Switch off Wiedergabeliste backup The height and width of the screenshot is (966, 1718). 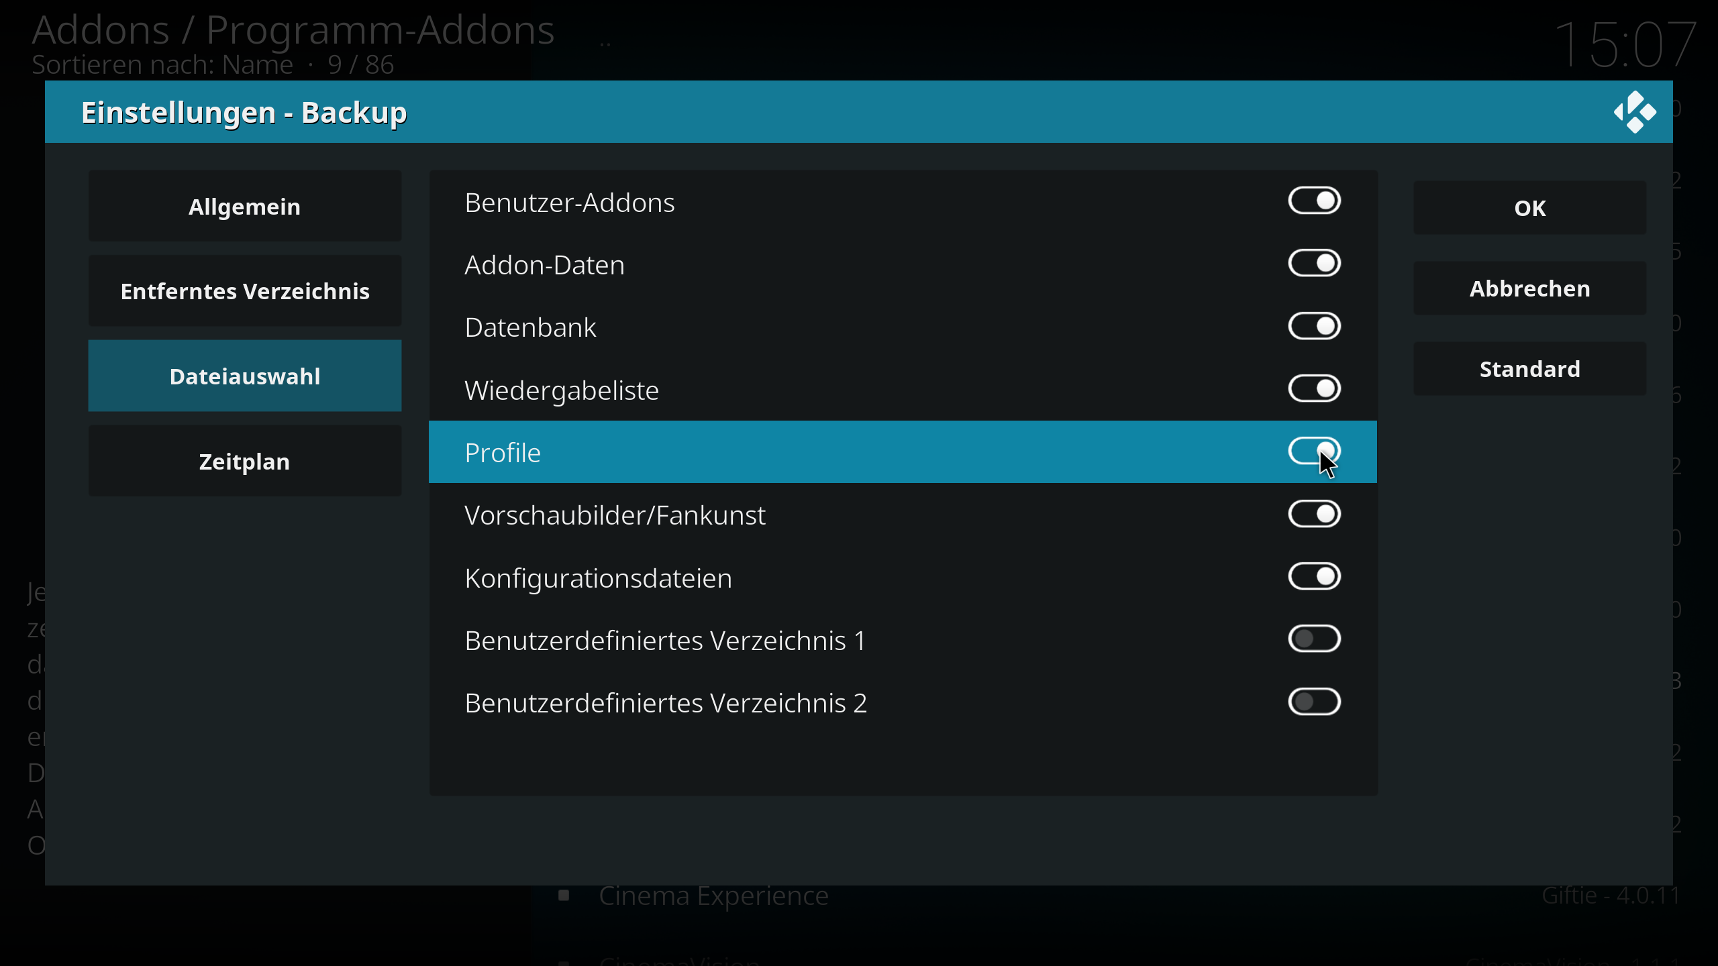pos(1314,388)
